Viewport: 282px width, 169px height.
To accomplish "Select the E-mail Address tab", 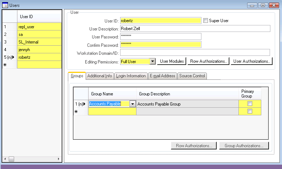I will [x=163, y=76].
